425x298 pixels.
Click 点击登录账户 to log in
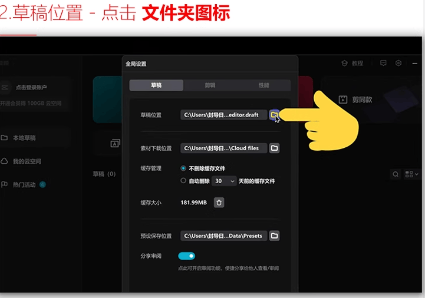point(31,87)
